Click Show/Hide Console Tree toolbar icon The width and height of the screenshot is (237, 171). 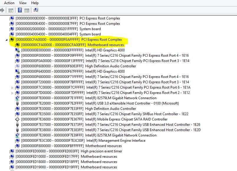click(11, 10)
